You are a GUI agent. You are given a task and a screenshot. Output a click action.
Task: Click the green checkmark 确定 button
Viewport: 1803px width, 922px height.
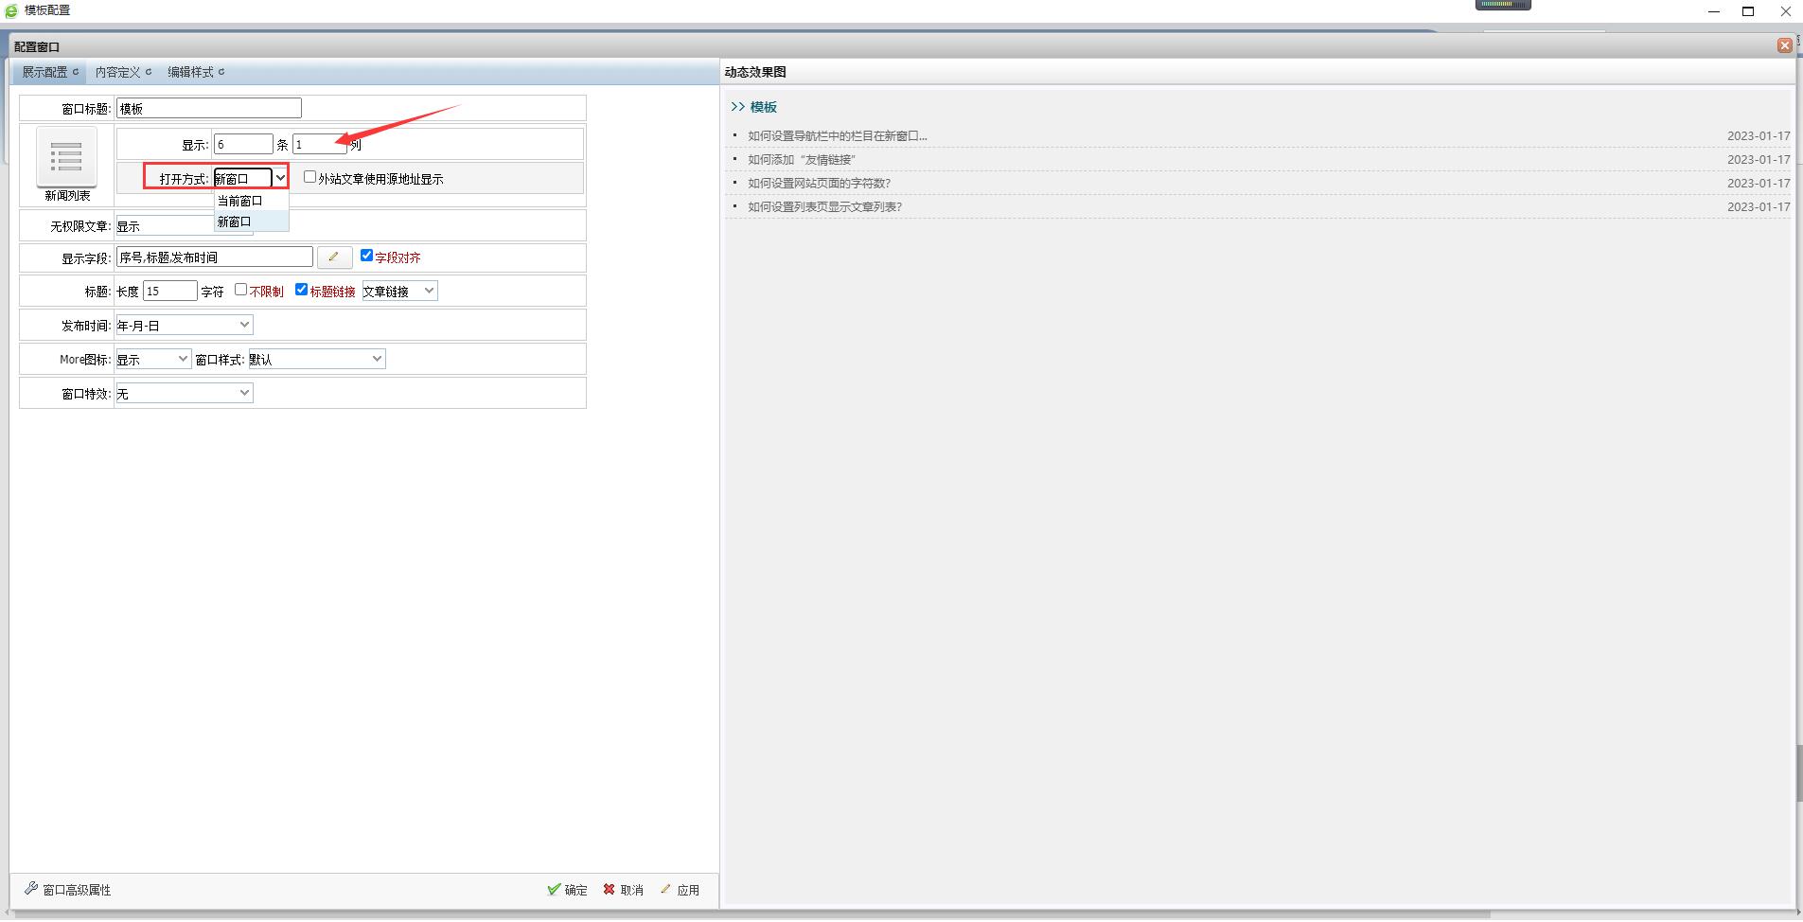pyautogui.click(x=567, y=890)
